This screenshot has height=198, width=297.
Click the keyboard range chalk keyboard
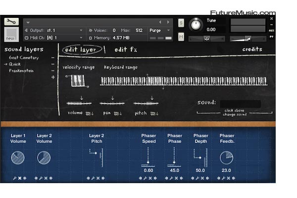[184, 81]
